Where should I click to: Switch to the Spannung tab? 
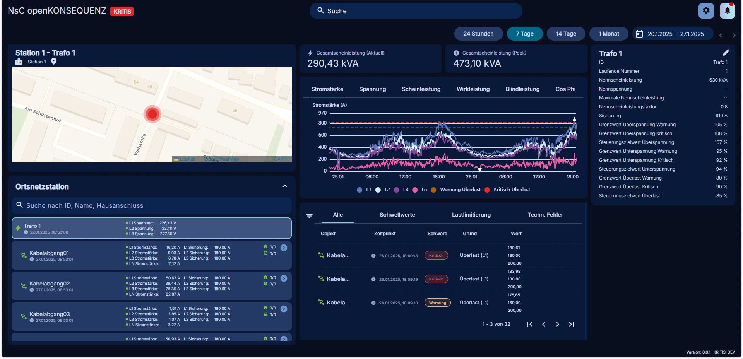pos(372,89)
